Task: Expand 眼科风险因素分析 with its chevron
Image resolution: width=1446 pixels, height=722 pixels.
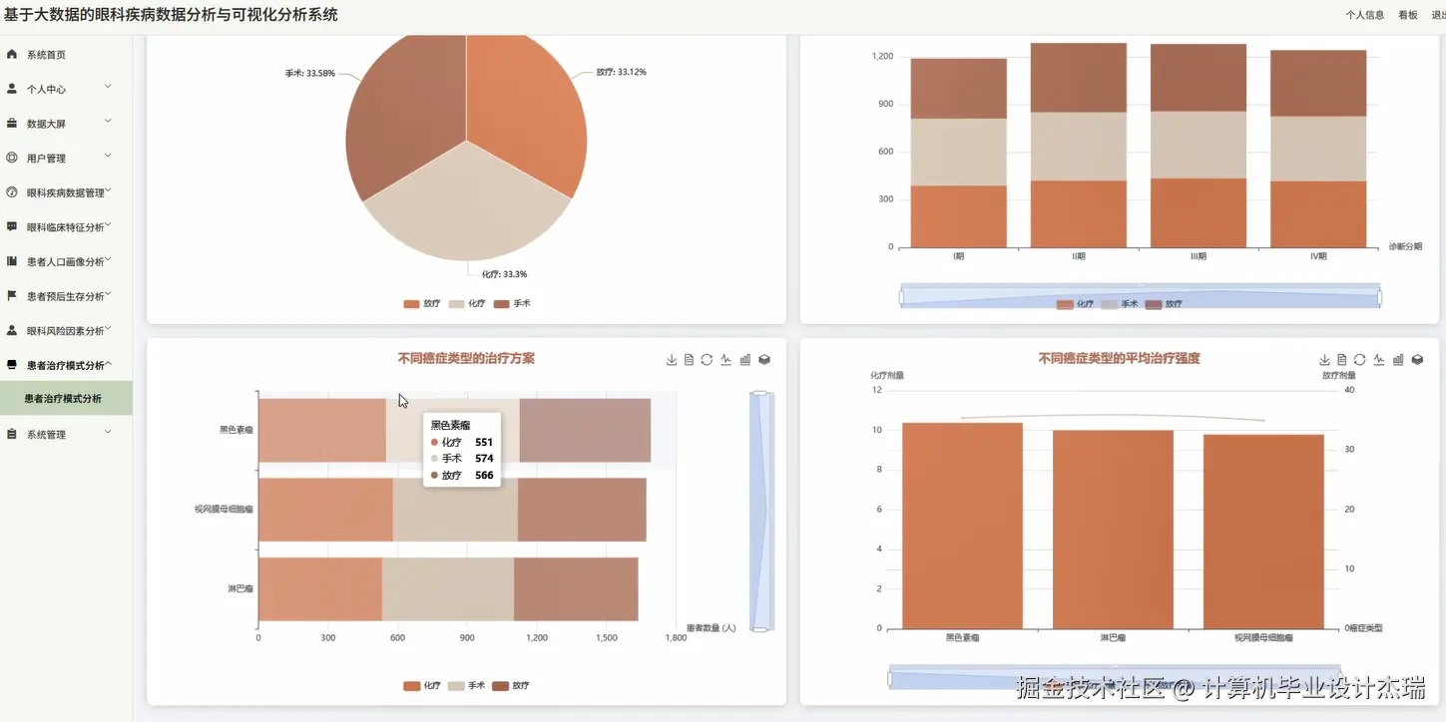Action: pos(108,328)
